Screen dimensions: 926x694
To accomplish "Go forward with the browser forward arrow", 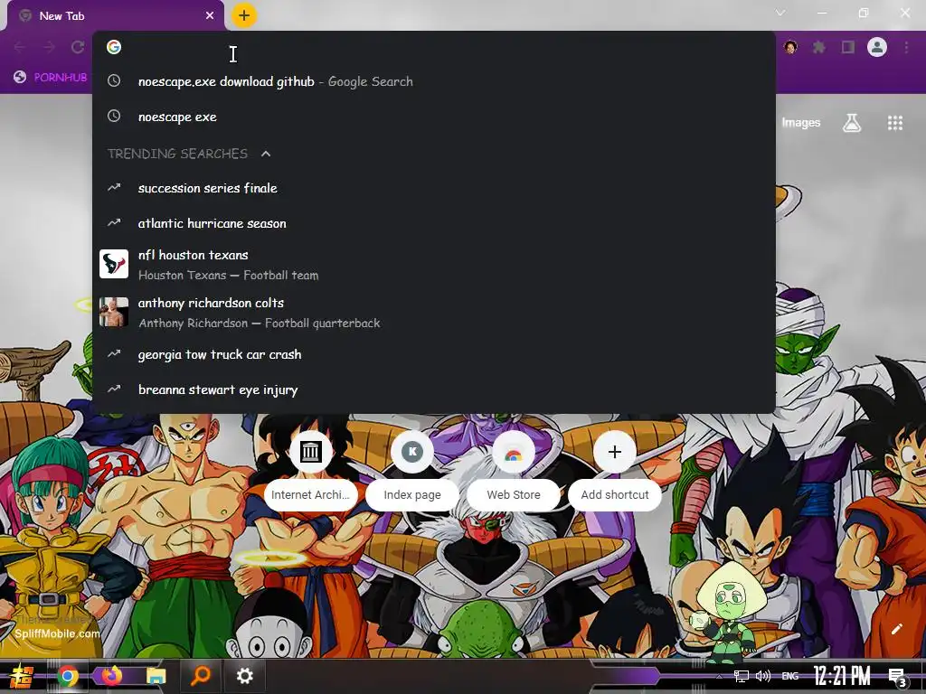I will (49, 47).
